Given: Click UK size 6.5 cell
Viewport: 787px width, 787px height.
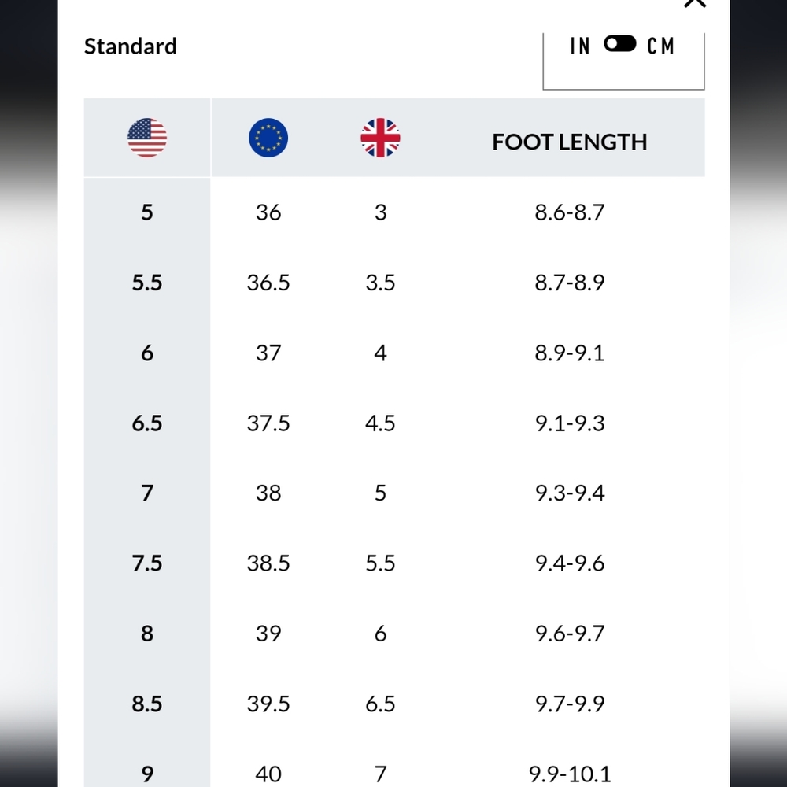Looking at the screenshot, I should point(380,704).
